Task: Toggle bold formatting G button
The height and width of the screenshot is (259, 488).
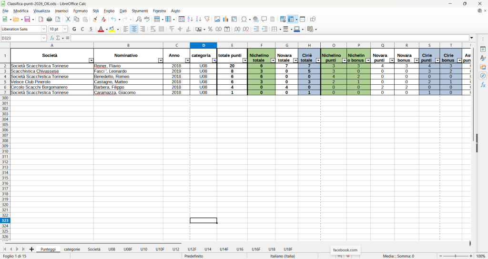Action: pos(74,29)
